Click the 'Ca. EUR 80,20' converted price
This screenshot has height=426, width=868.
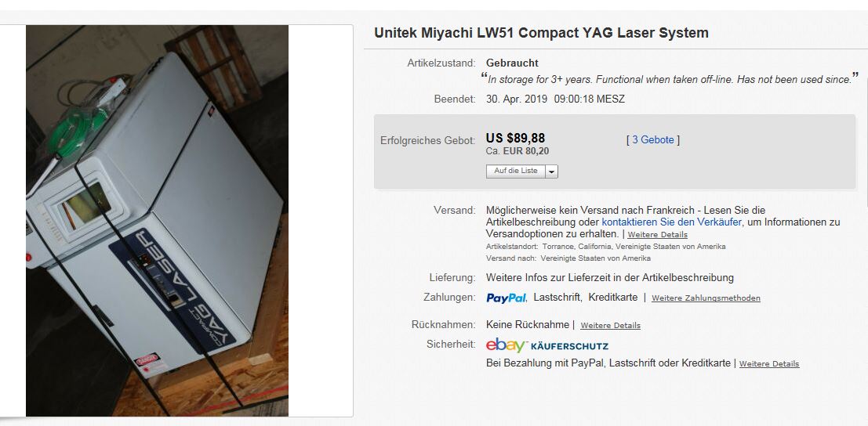click(x=518, y=151)
